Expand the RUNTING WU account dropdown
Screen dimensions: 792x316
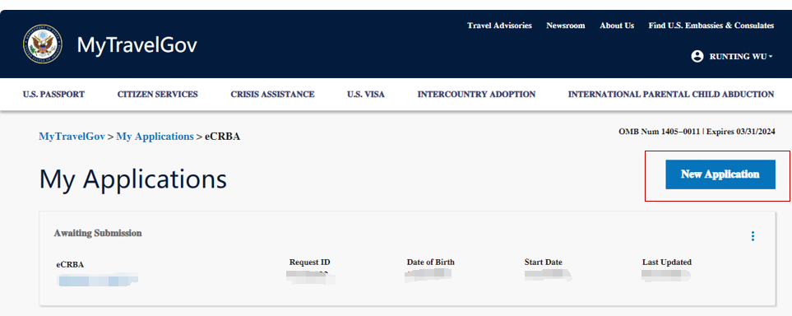733,56
